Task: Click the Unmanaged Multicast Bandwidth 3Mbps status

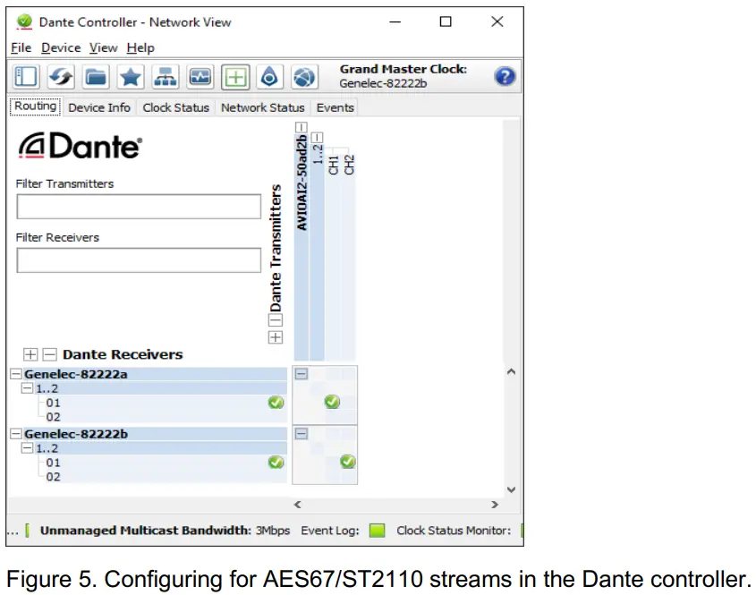Action: point(165,531)
